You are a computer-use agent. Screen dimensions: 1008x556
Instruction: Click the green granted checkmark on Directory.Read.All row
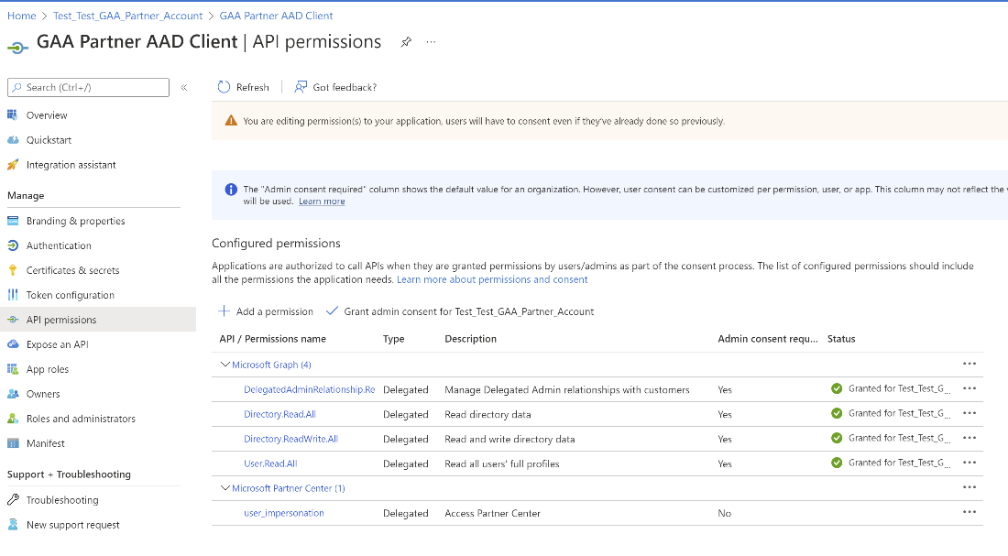pyautogui.click(x=837, y=413)
